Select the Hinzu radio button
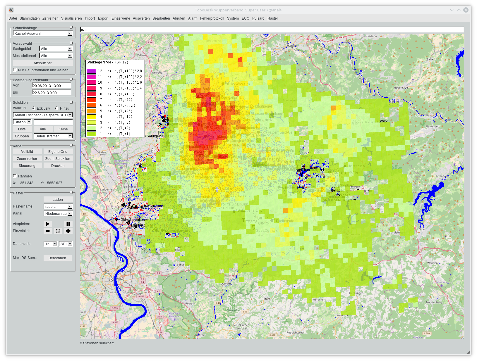Viewport: 477px width, 361px height. (57, 108)
